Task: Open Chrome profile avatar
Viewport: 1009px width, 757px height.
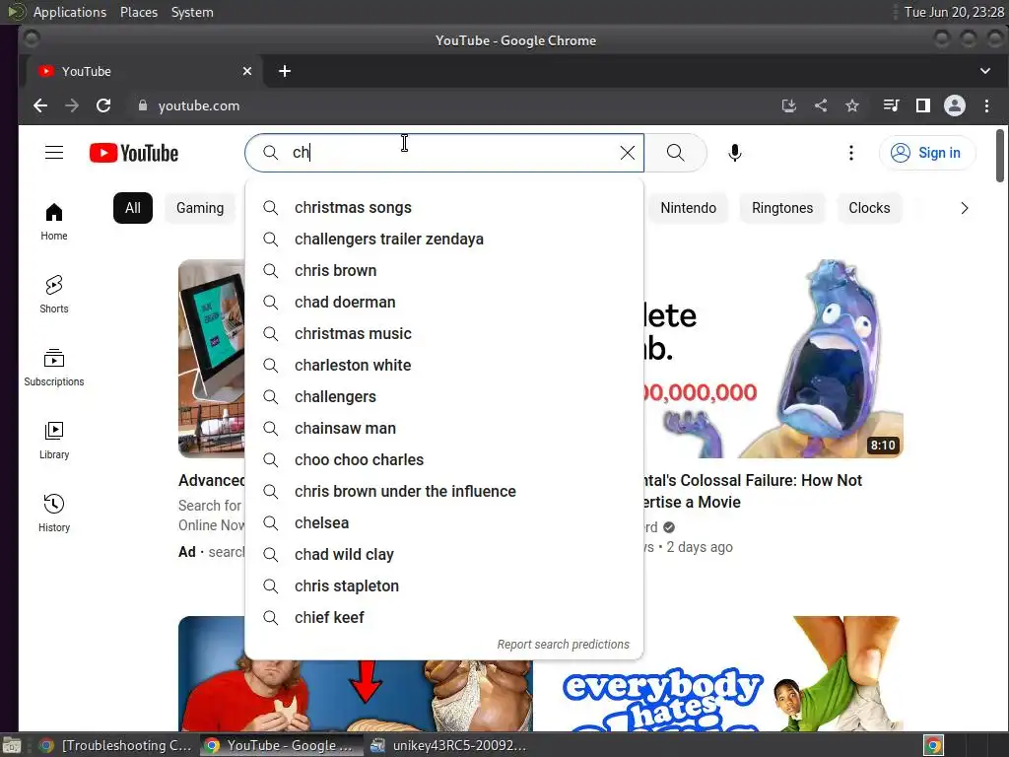Action: (x=954, y=105)
